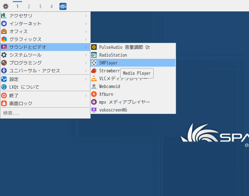
Task: Expand オフィス submenu arrow
Action: tap(86, 31)
